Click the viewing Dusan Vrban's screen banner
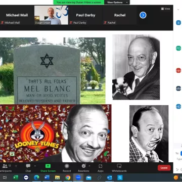 [79, 3]
